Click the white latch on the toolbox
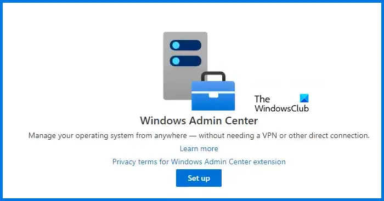This screenshot has width=384, height=201. point(213,95)
